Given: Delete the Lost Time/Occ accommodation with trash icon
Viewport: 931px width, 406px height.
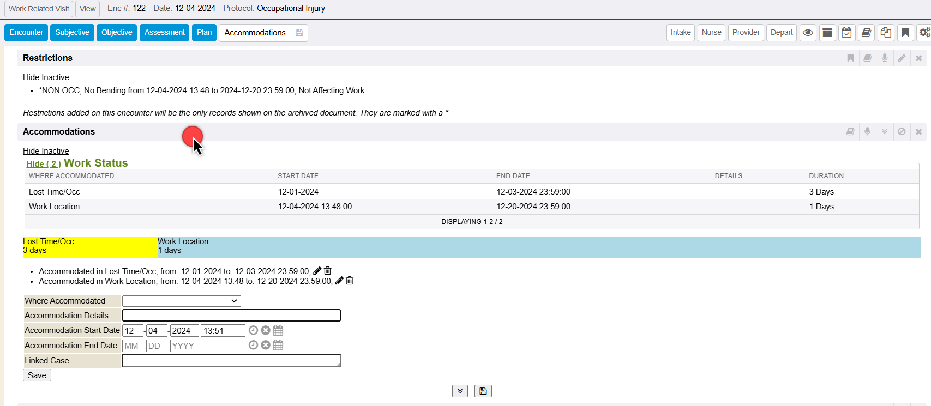Looking at the screenshot, I should (328, 271).
